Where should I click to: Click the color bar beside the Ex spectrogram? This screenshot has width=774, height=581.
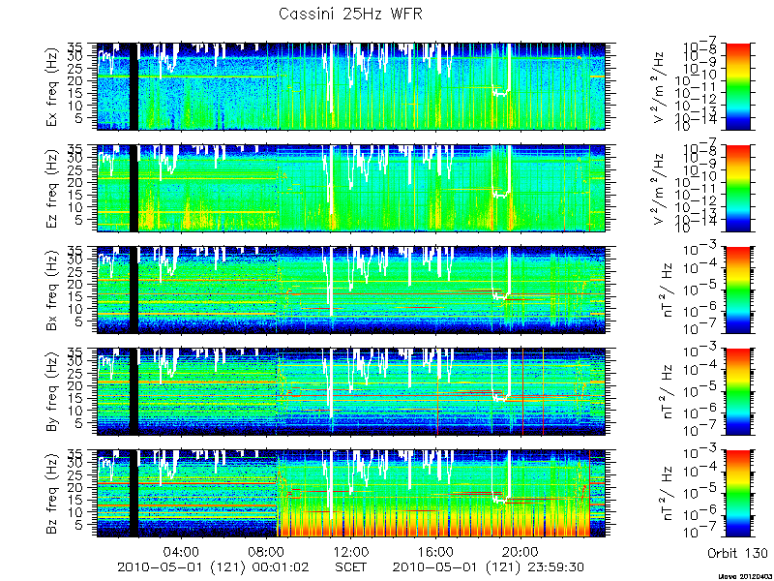point(737,86)
